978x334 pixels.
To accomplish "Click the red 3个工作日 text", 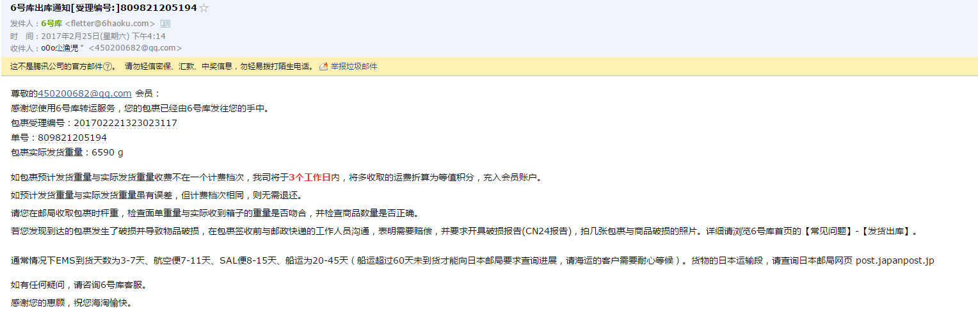I will tap(310, 178).
